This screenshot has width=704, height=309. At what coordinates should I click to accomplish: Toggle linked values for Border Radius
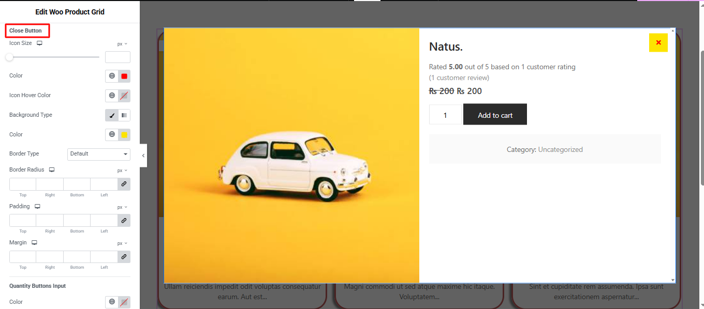[124, 184]
